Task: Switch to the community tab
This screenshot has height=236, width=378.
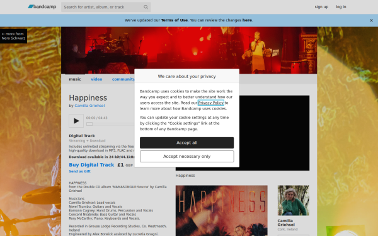Action: [123, 79]
